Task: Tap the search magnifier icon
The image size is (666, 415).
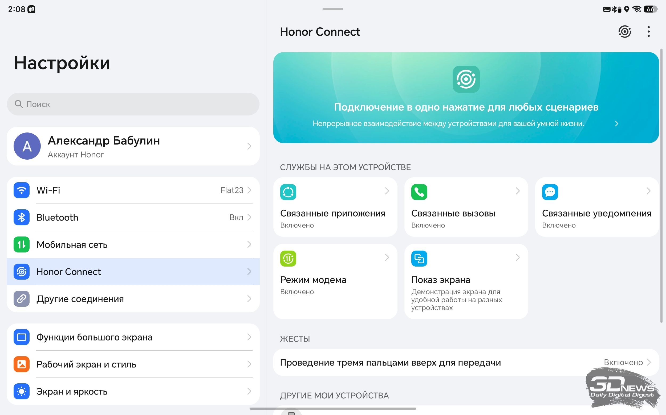Action: pos(18,104)
